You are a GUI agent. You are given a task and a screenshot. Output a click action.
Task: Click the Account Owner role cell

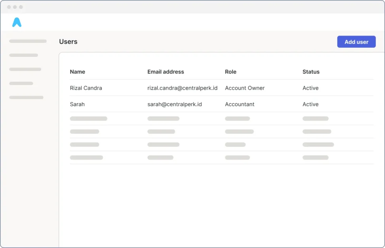pyautogui.click(x=245, y=88)
